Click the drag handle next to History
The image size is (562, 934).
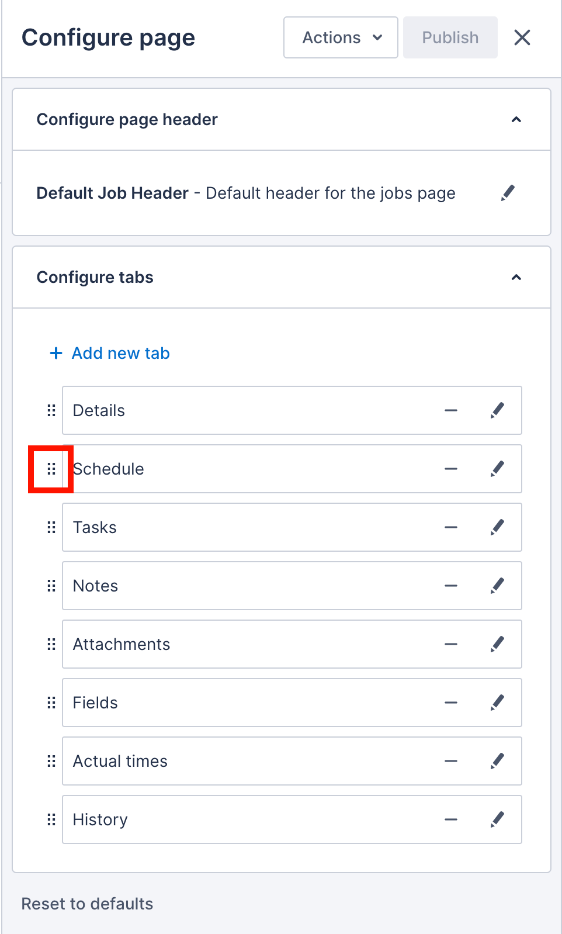coord(51,819)
